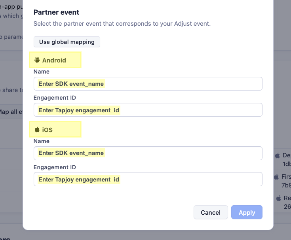This screenshot has height=240, width=291.
Task: Apply the partner event mapping
Action: (247, 212)
